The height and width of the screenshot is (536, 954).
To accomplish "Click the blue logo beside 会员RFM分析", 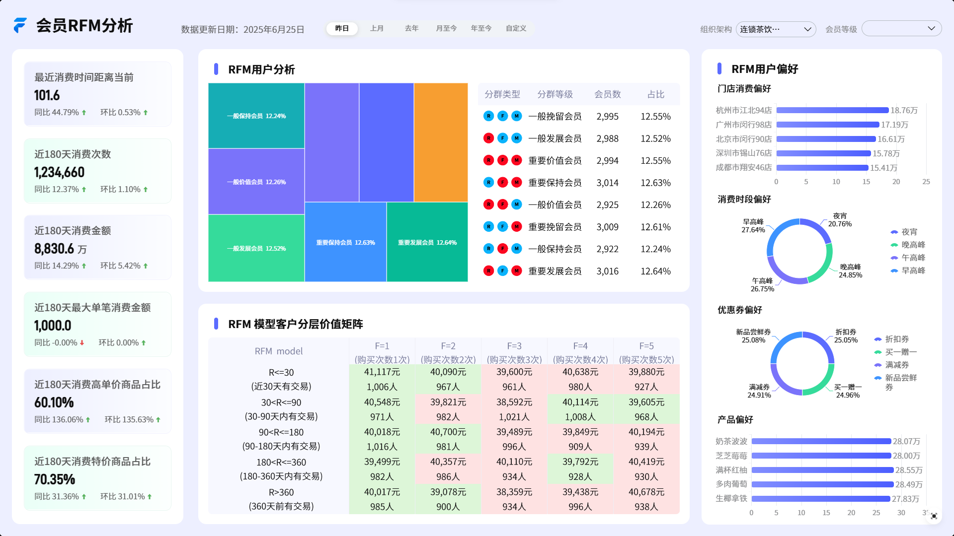I will point(20,25).
